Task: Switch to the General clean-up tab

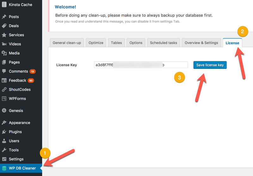Action: click(67, 43)
